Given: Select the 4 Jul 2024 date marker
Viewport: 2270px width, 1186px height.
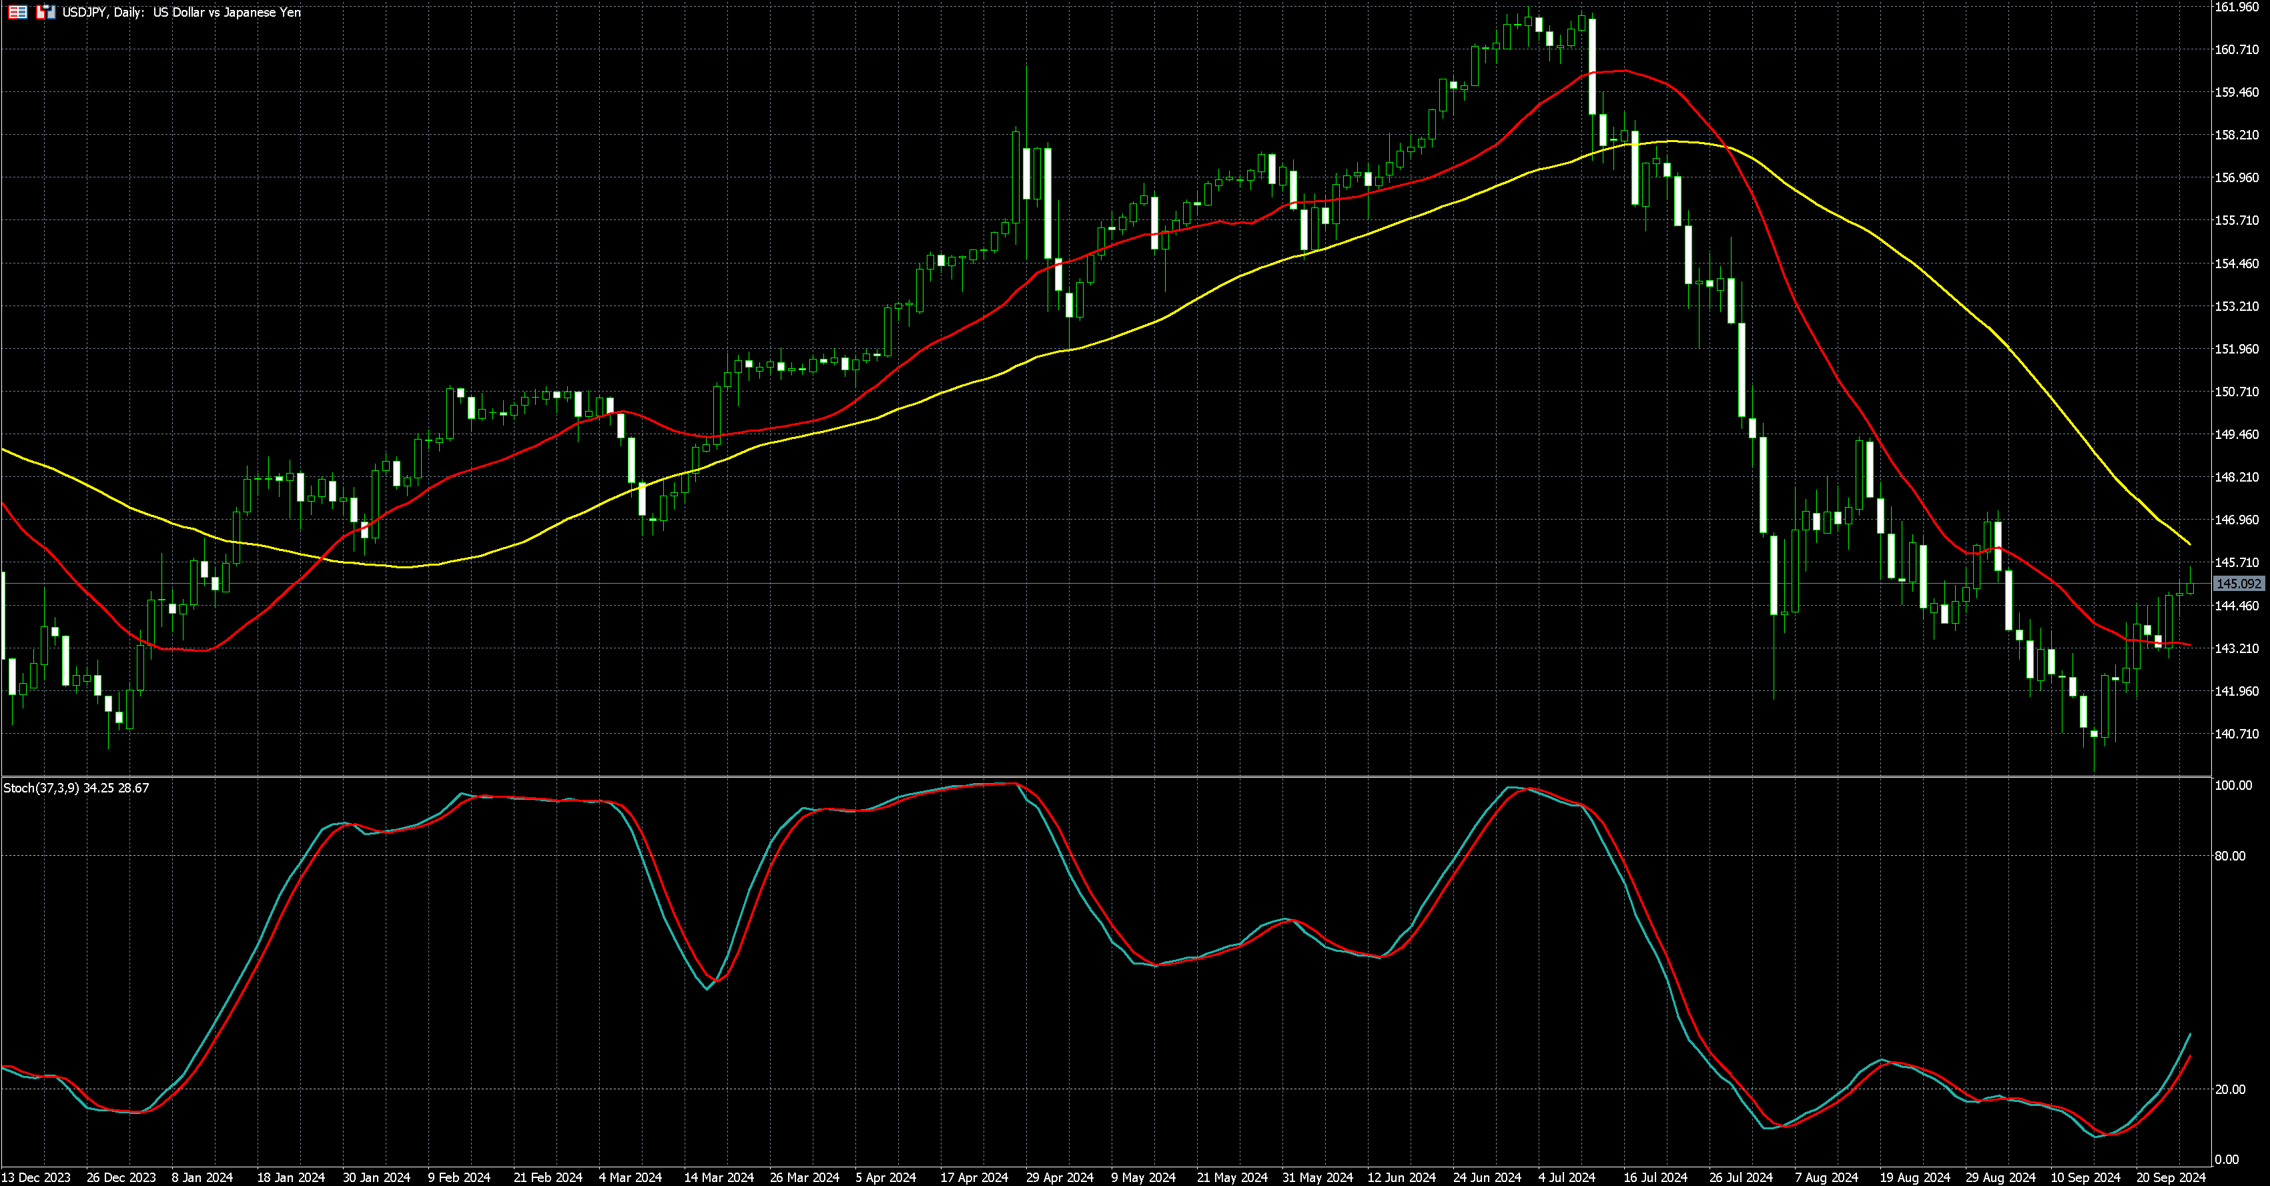Looking at the screenshot, I should coord(1567,1177).
